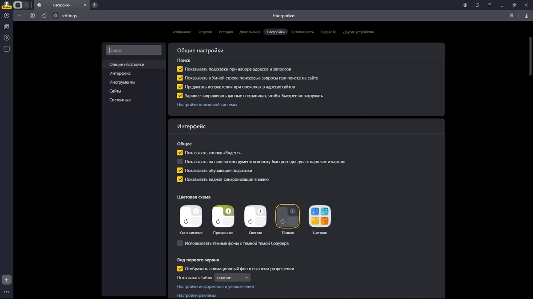This screenshot has height=299, width=533.
Task: Open Настройки рекламы link
Action: 196,295
